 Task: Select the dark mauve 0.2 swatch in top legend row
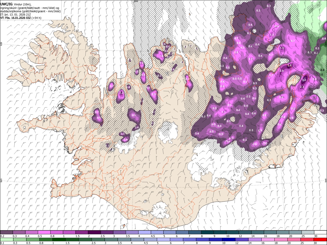6,232
